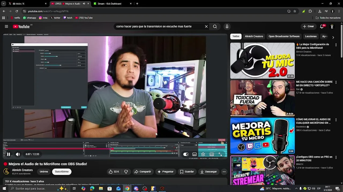The image size is (343, 192).
Task: Open the YouTube account avatar menu
Action: point(332,26)
